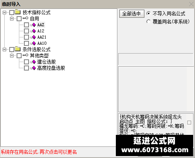Click the magenta cube icon beside AA10

[x=34, y=43]
